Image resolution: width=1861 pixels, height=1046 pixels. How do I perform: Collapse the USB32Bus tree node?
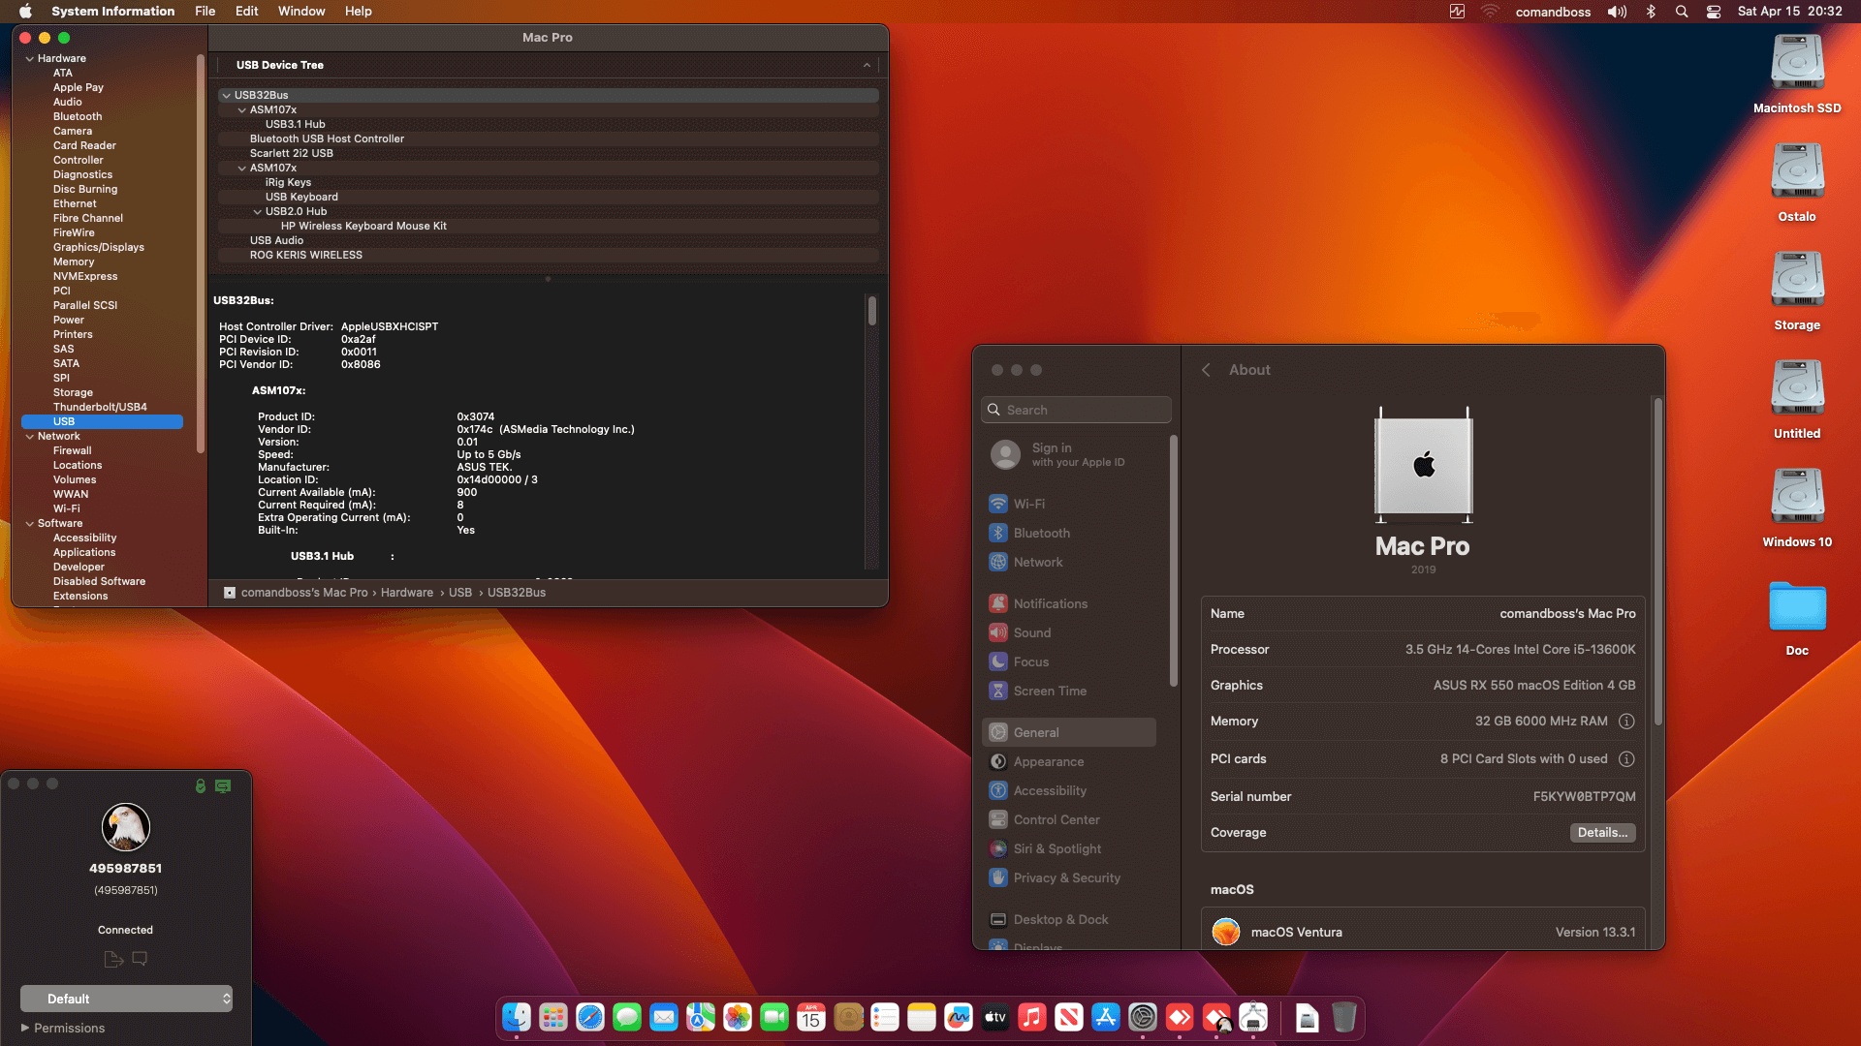pyautogui.click(x=226, y=95)
